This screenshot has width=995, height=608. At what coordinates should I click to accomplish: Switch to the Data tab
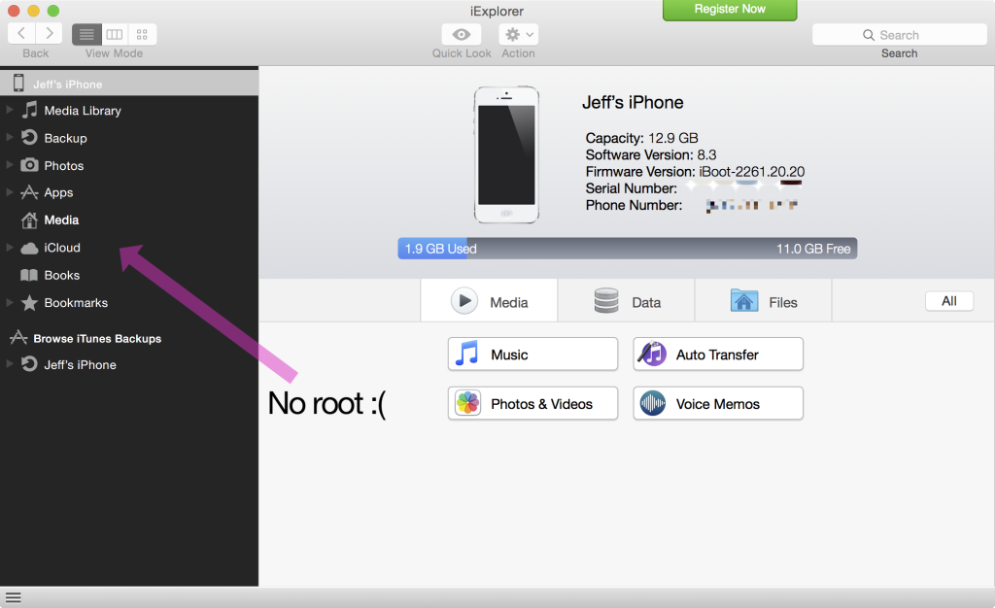click(x=627, y=302)
